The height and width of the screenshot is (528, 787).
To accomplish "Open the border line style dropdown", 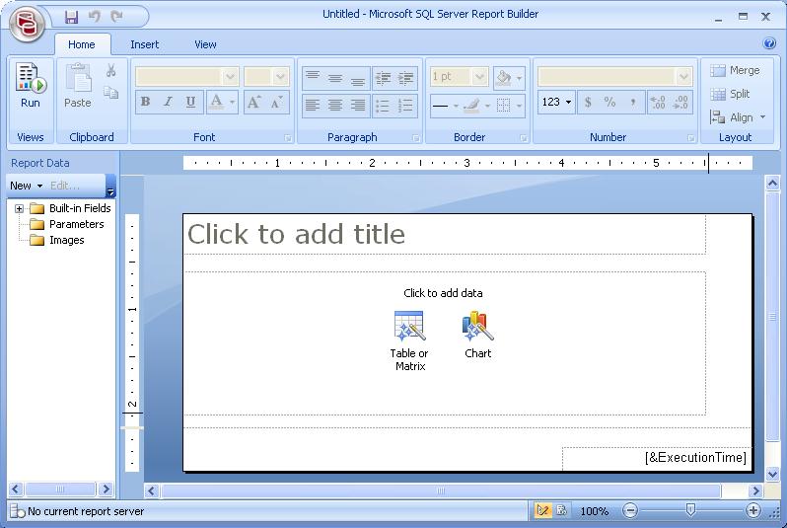I will [456, 106].
